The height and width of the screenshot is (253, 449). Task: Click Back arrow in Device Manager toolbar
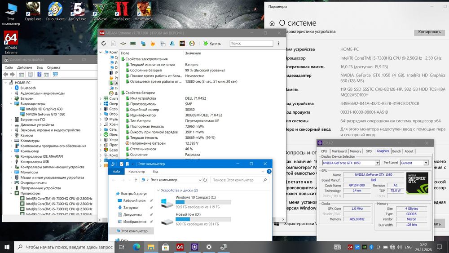[x=5, y=75]
